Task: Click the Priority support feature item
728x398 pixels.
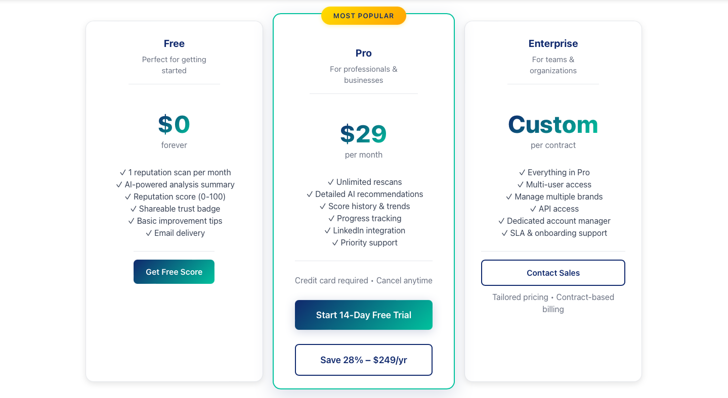Action: point(364,242)
